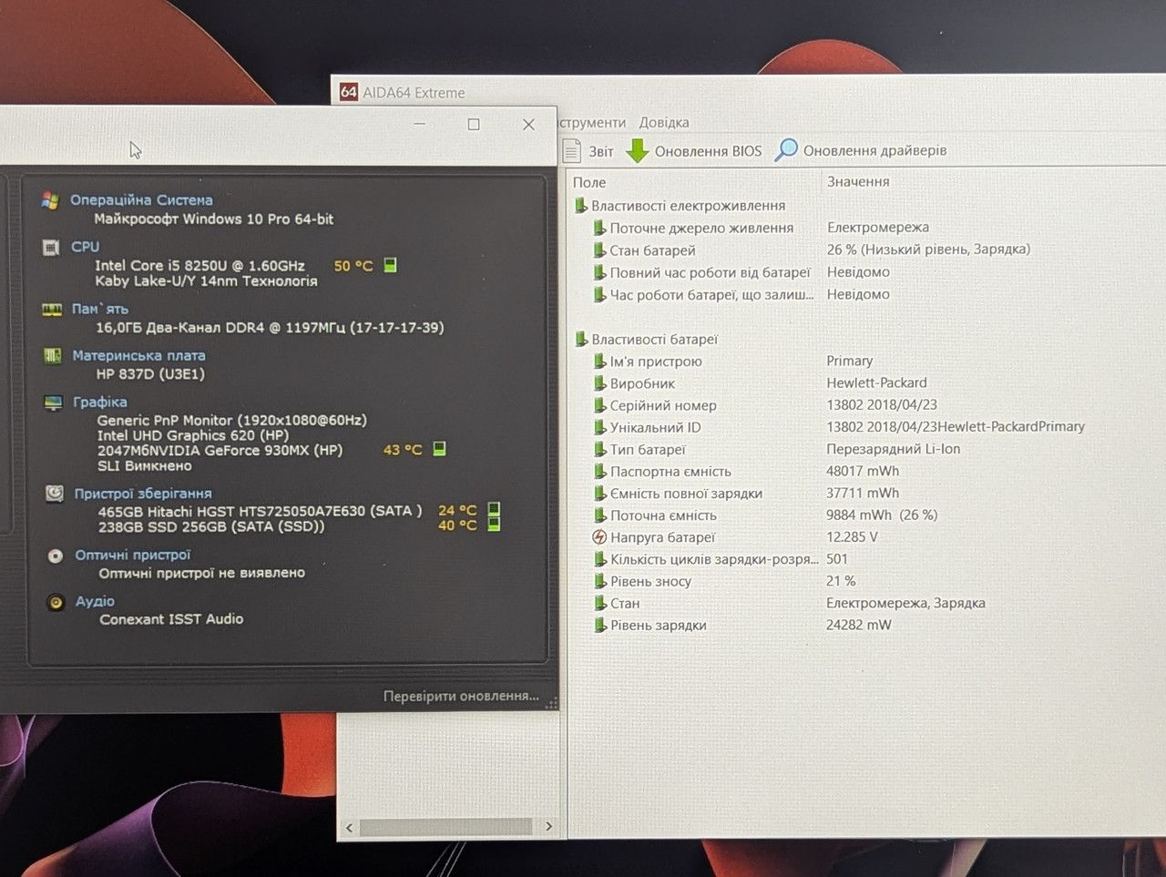
Task: Toggle the GeForce 930MX temperature indicator square
Action: click(x=439, y=449)
